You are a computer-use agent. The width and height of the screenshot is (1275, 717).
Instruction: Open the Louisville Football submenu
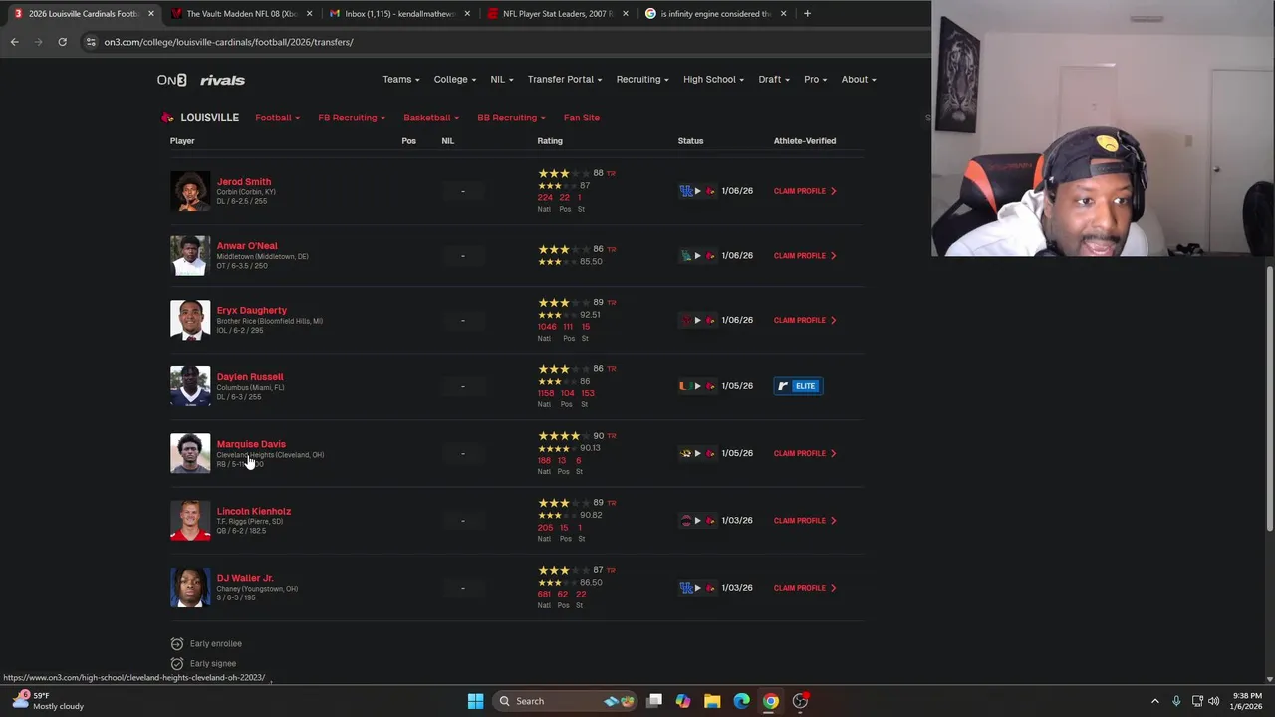[x=277, y=118]
